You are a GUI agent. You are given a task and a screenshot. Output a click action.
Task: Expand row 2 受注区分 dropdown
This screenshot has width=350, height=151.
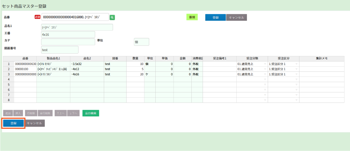click(x=296, y=69)
